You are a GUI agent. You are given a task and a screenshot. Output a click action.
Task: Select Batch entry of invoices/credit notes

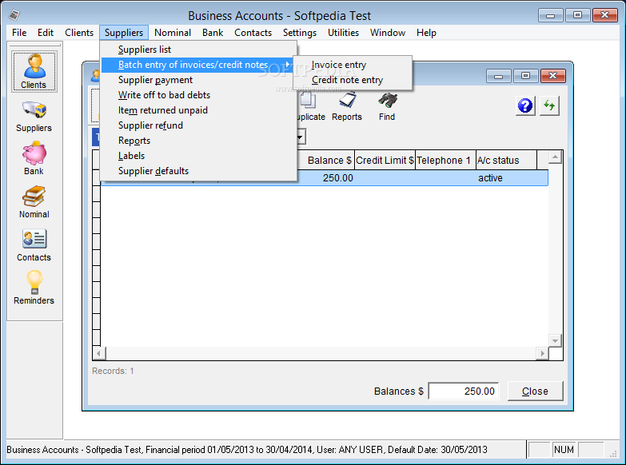(x=198, y=65)
